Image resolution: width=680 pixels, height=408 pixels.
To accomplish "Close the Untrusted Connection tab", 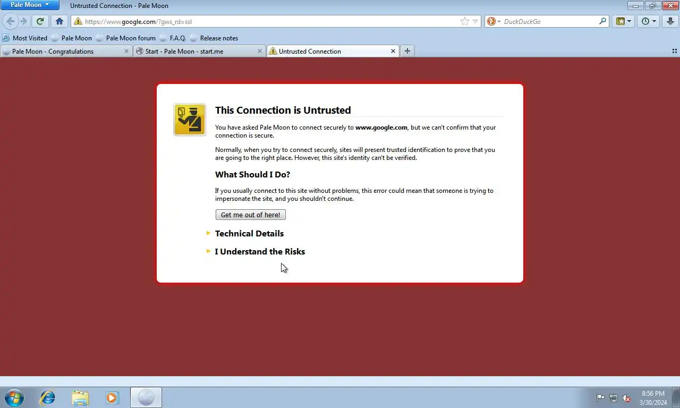I will (393, 52).
